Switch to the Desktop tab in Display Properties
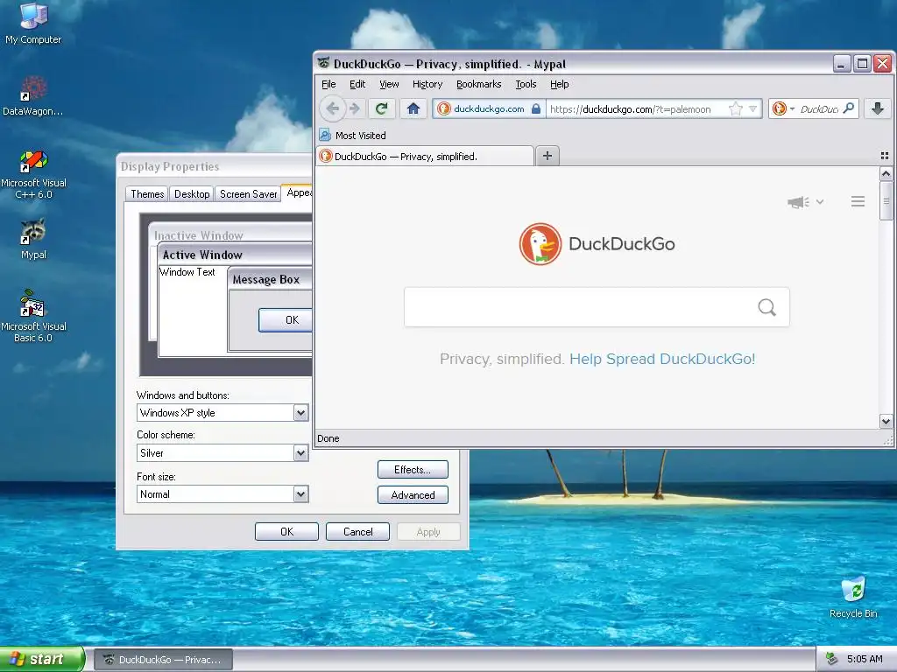The width and height of the screenshot is (897, 672). click(192, 193)
